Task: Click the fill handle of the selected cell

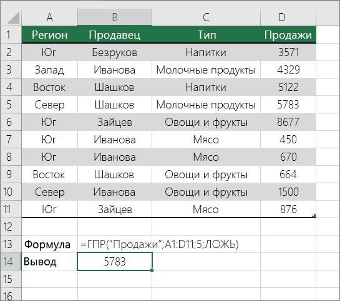Action: pyautogui.click(x=152, y=270)
